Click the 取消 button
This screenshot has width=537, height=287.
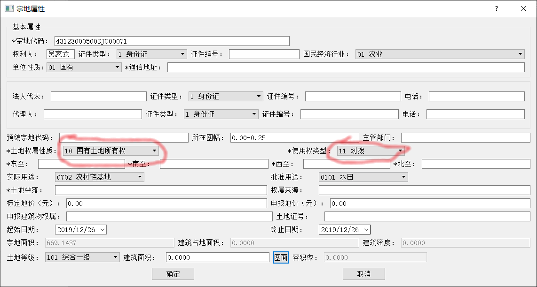click(x=363, y=274)
